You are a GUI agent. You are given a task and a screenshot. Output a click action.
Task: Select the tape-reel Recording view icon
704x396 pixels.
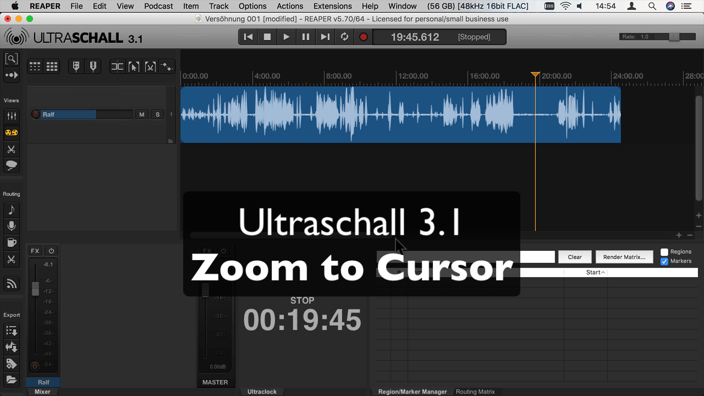point(11,133)
